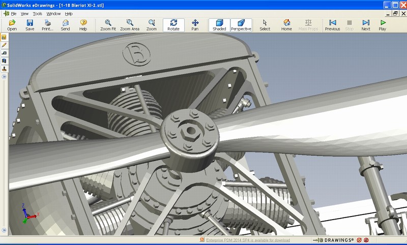Open the Tools menu
The width and height of the screenshot is (407, 245).
tap(37, 14)
